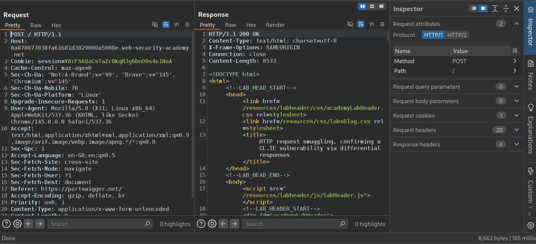
Task: Switch protocol to HTTP/2
Action: click(x=457, y=35)
